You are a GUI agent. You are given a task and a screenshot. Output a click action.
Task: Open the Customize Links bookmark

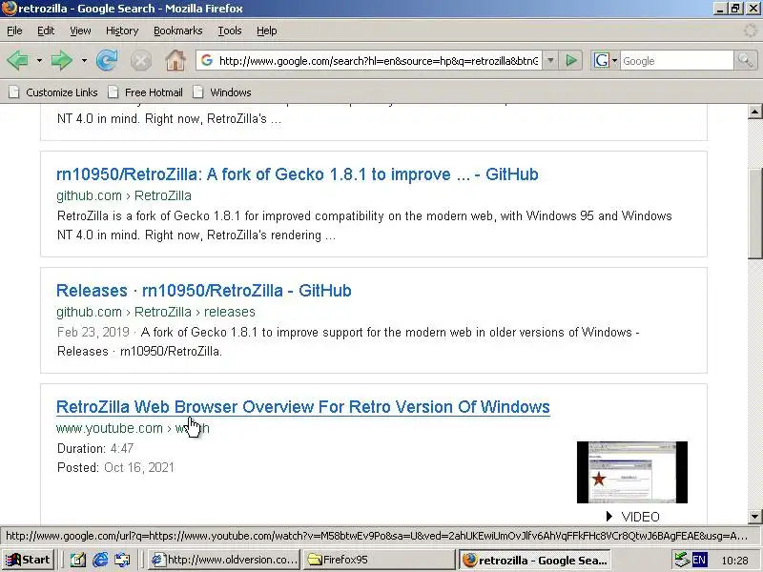tap(53, 92)
